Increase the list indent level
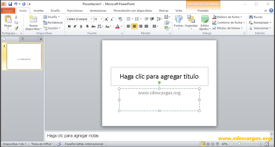The image size is (275, 147). pyautogui.click(x=152, y=19)
